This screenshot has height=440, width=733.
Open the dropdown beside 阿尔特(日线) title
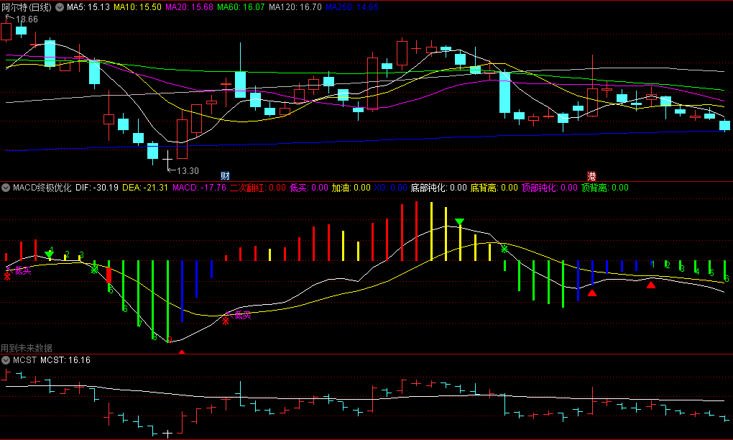pyautogui.click(x=60, y=7)
